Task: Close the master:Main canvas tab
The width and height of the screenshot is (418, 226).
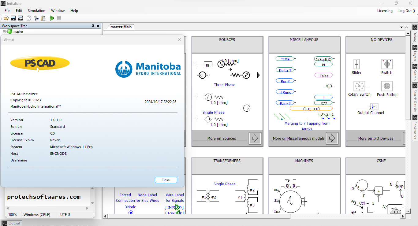Action: [407, 27]
